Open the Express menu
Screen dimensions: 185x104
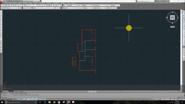click(74, 3)
